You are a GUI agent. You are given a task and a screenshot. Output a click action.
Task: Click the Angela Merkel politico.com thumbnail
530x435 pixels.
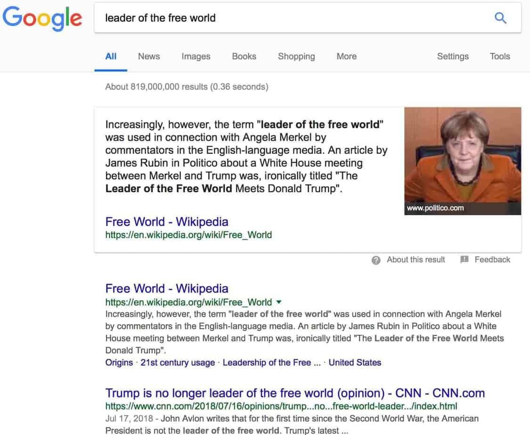point(463,161)
